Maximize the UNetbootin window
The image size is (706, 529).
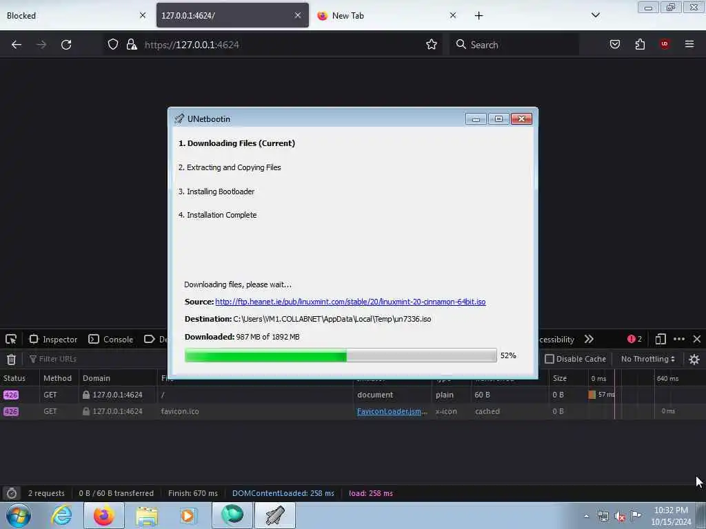click(x=498, y=118)
